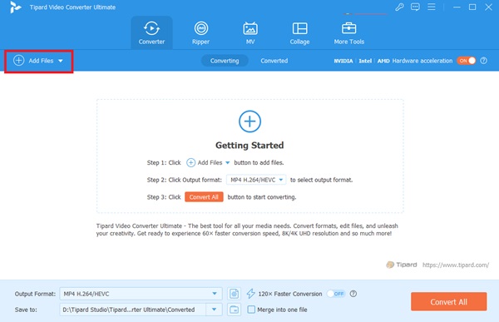
Task: Click the NVIDIA label
Action: 343,61
